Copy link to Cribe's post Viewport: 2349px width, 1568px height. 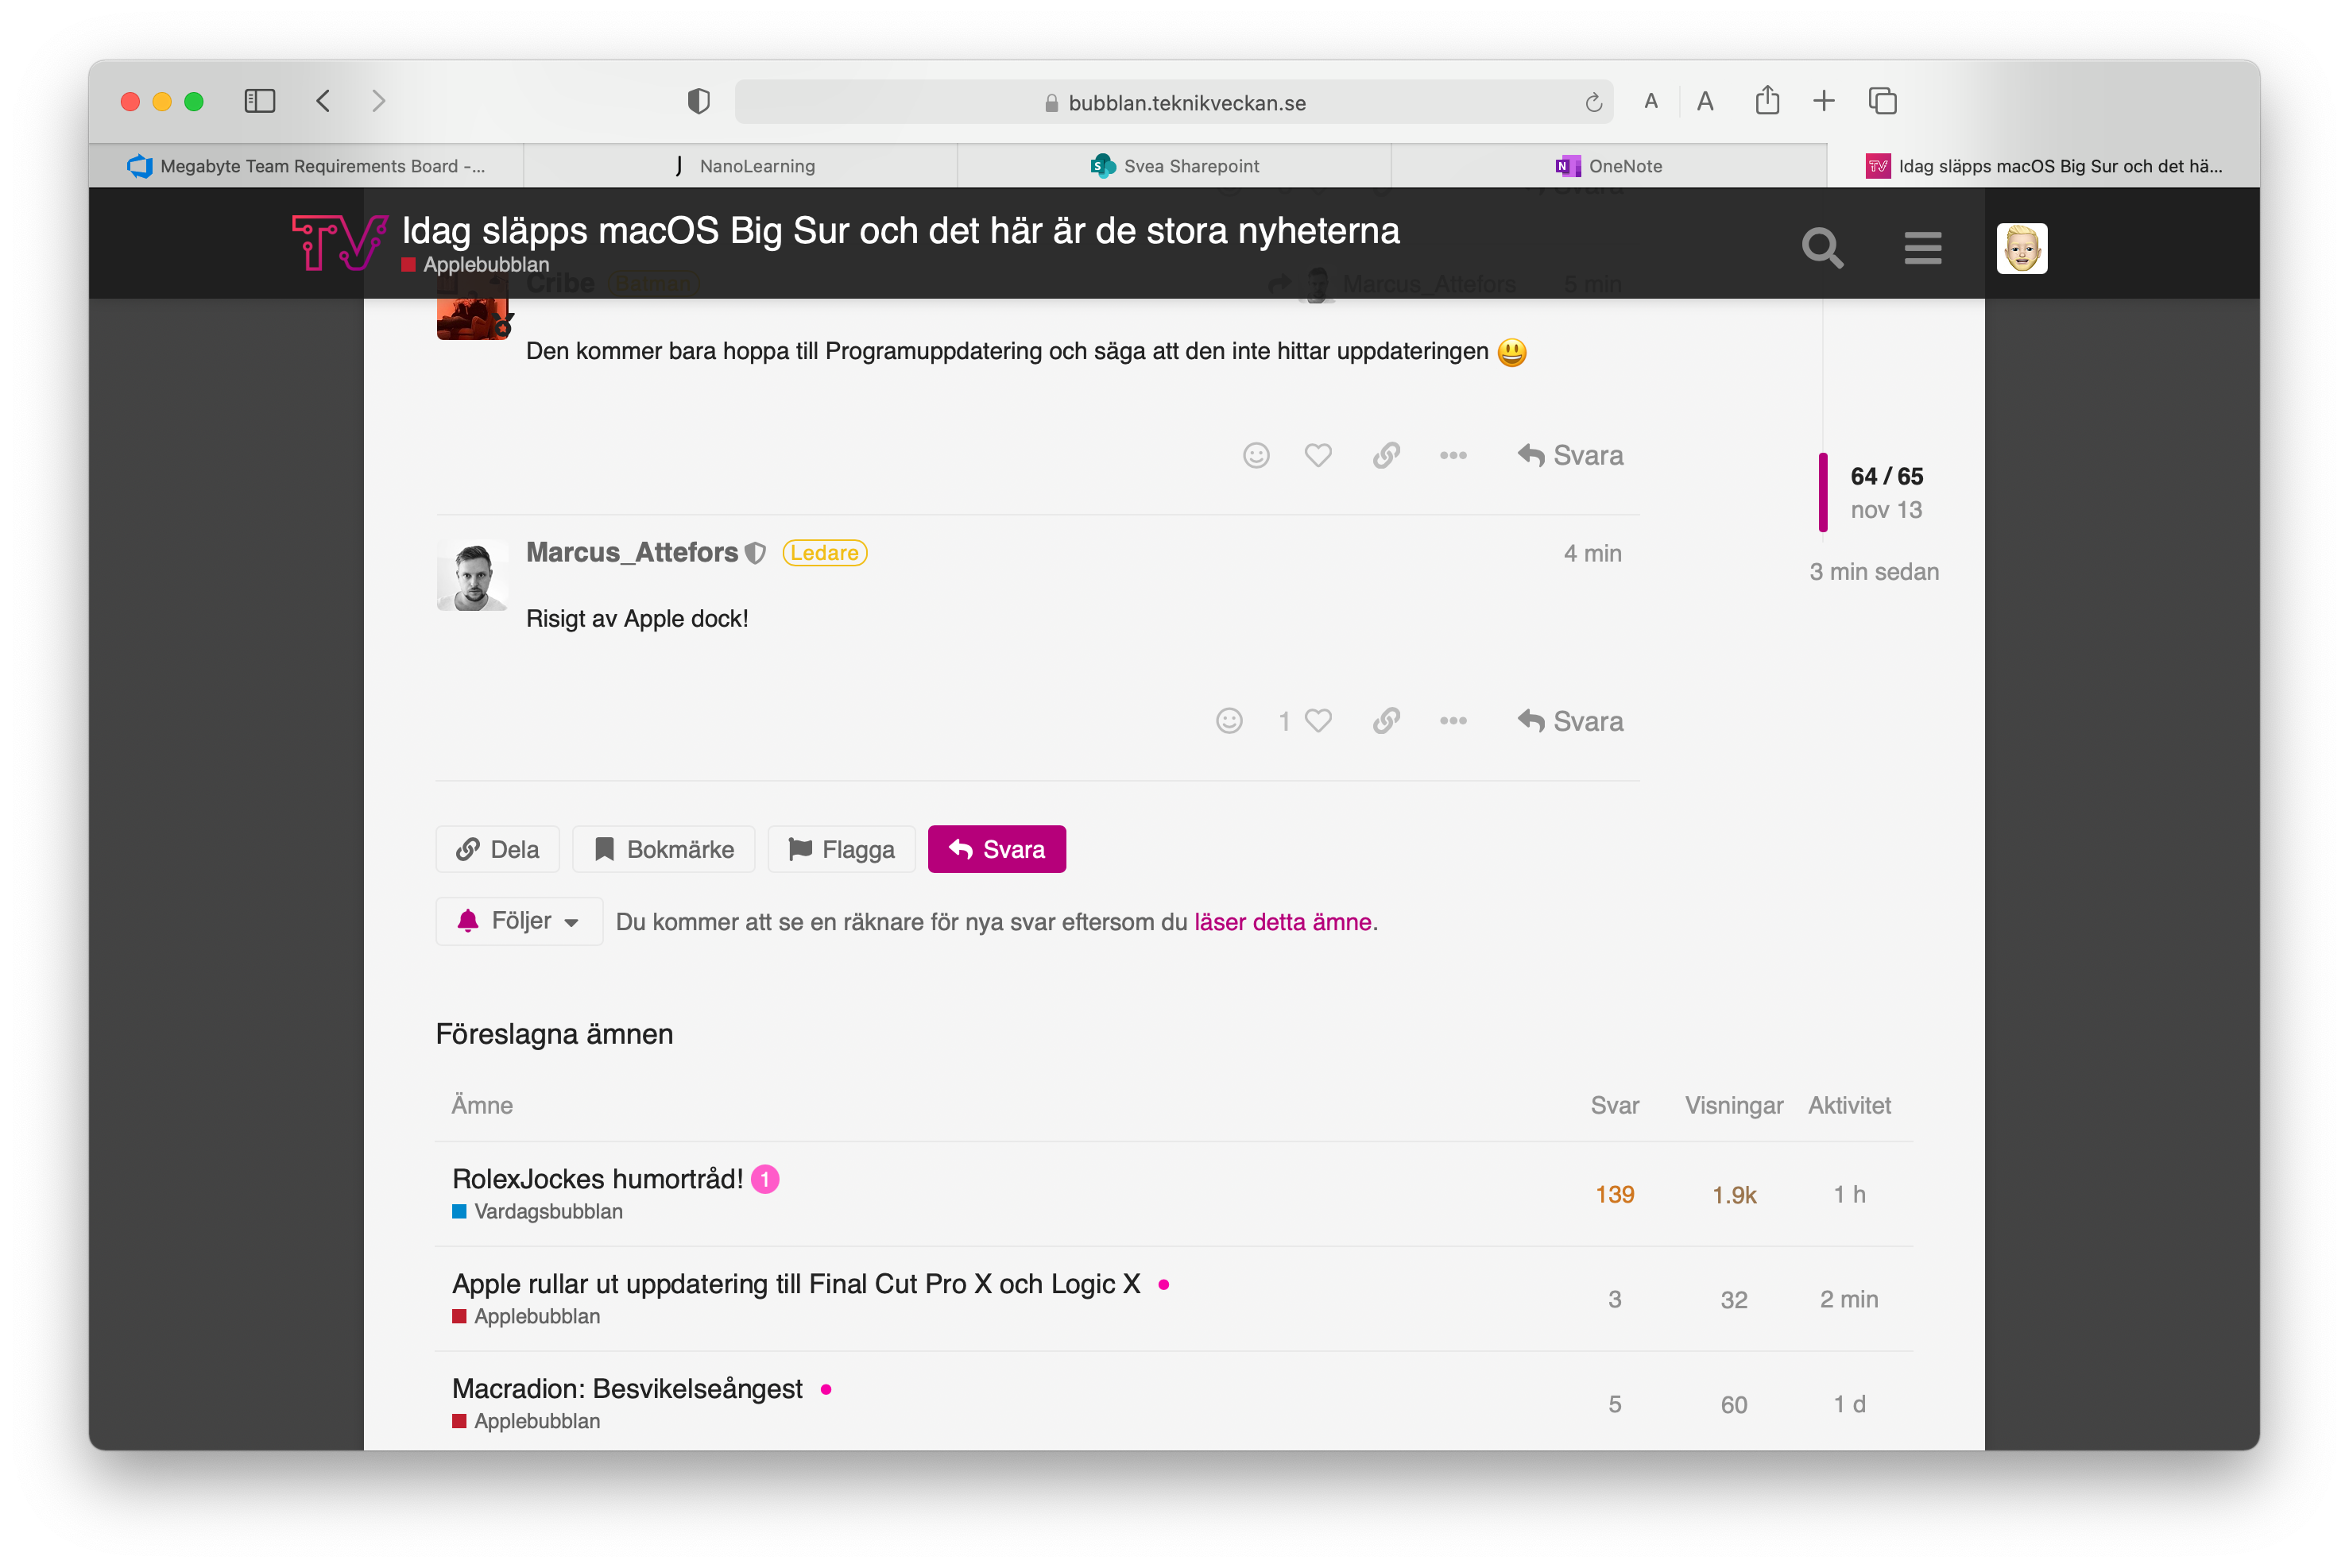tap(1387, 456)
